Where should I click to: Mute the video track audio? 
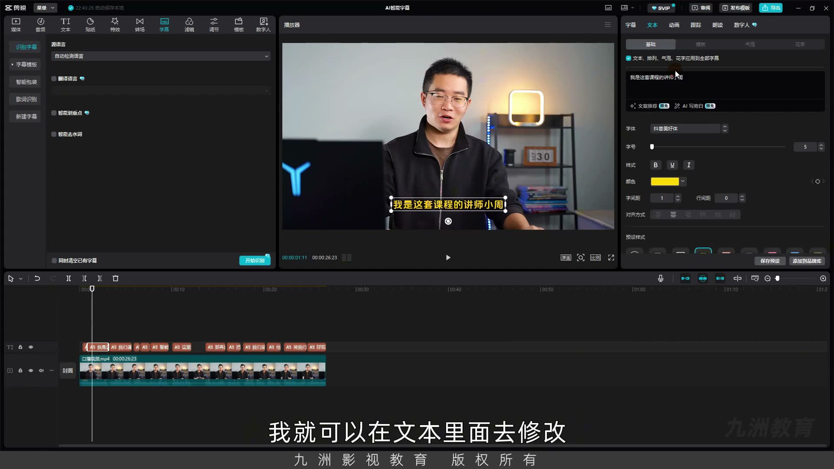(41, 370)
